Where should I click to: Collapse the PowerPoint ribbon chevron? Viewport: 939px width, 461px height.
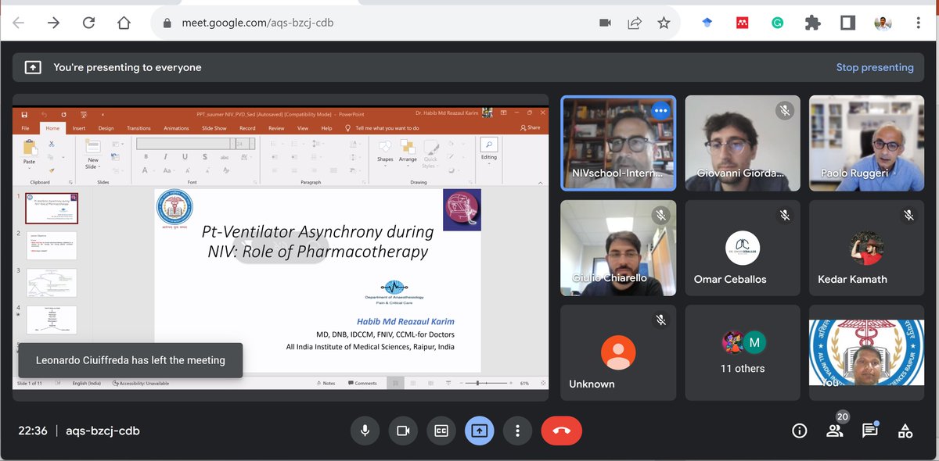coord(542,181)
